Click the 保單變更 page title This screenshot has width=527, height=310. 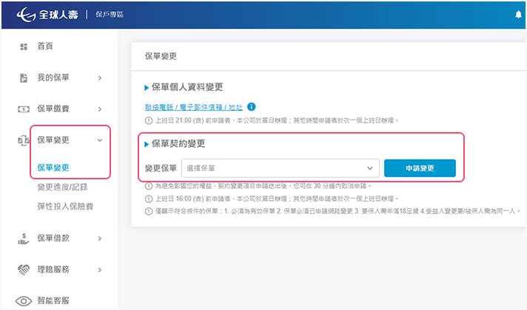click(x=161, y=56)
